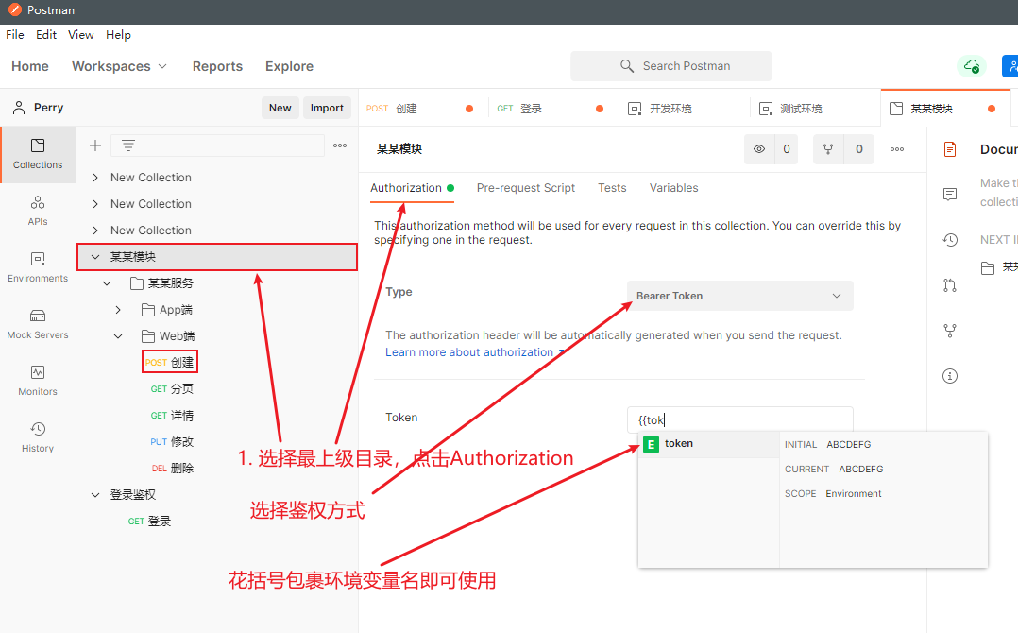Switch to the Pre-request Script tab

pos(526,188)
